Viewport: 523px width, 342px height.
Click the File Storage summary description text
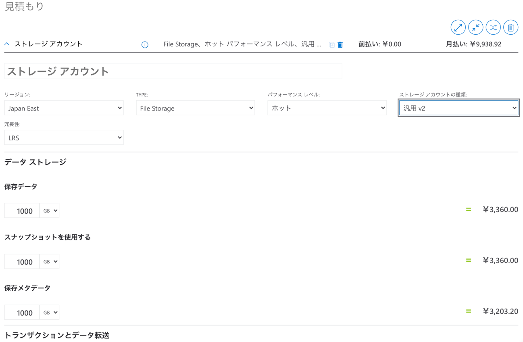pyautogui.click(x=242, y=44)
